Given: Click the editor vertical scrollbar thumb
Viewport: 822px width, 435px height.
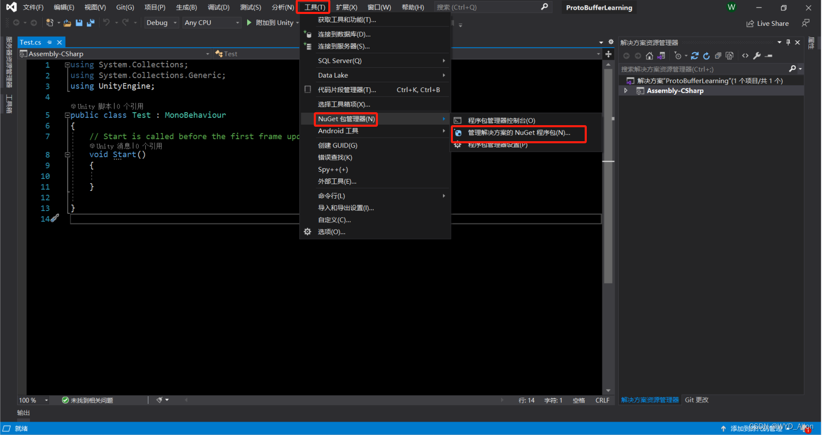Looking at the screenshot, I should tap(608, 177).
